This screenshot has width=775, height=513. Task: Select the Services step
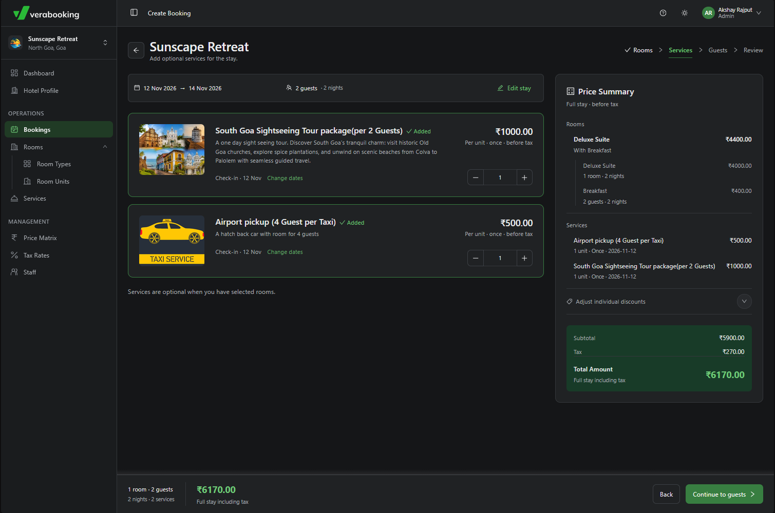pyautogui.click(x=681, y=50)
